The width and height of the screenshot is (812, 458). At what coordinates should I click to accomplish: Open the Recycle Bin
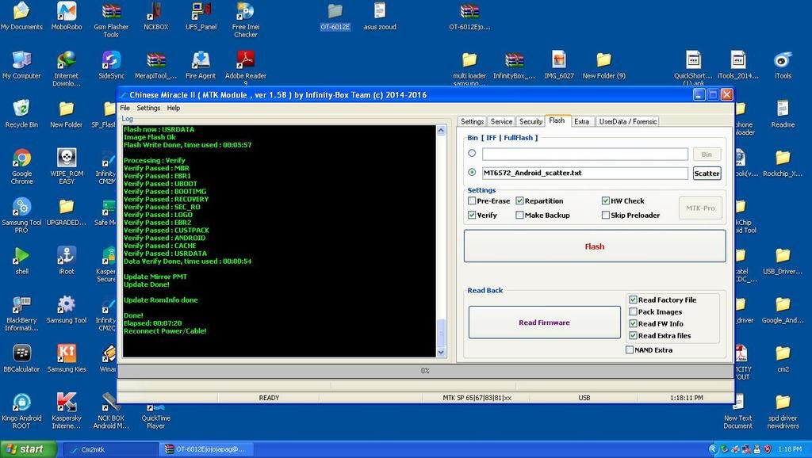[21, 109]
